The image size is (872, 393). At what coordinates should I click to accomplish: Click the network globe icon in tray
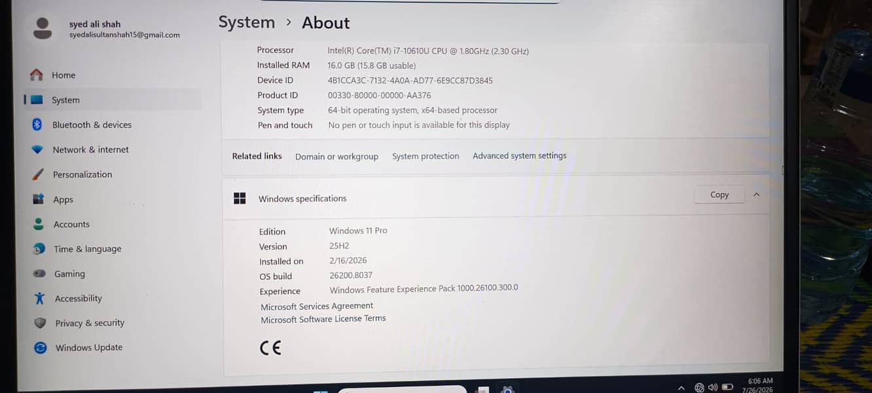[699, 388]
